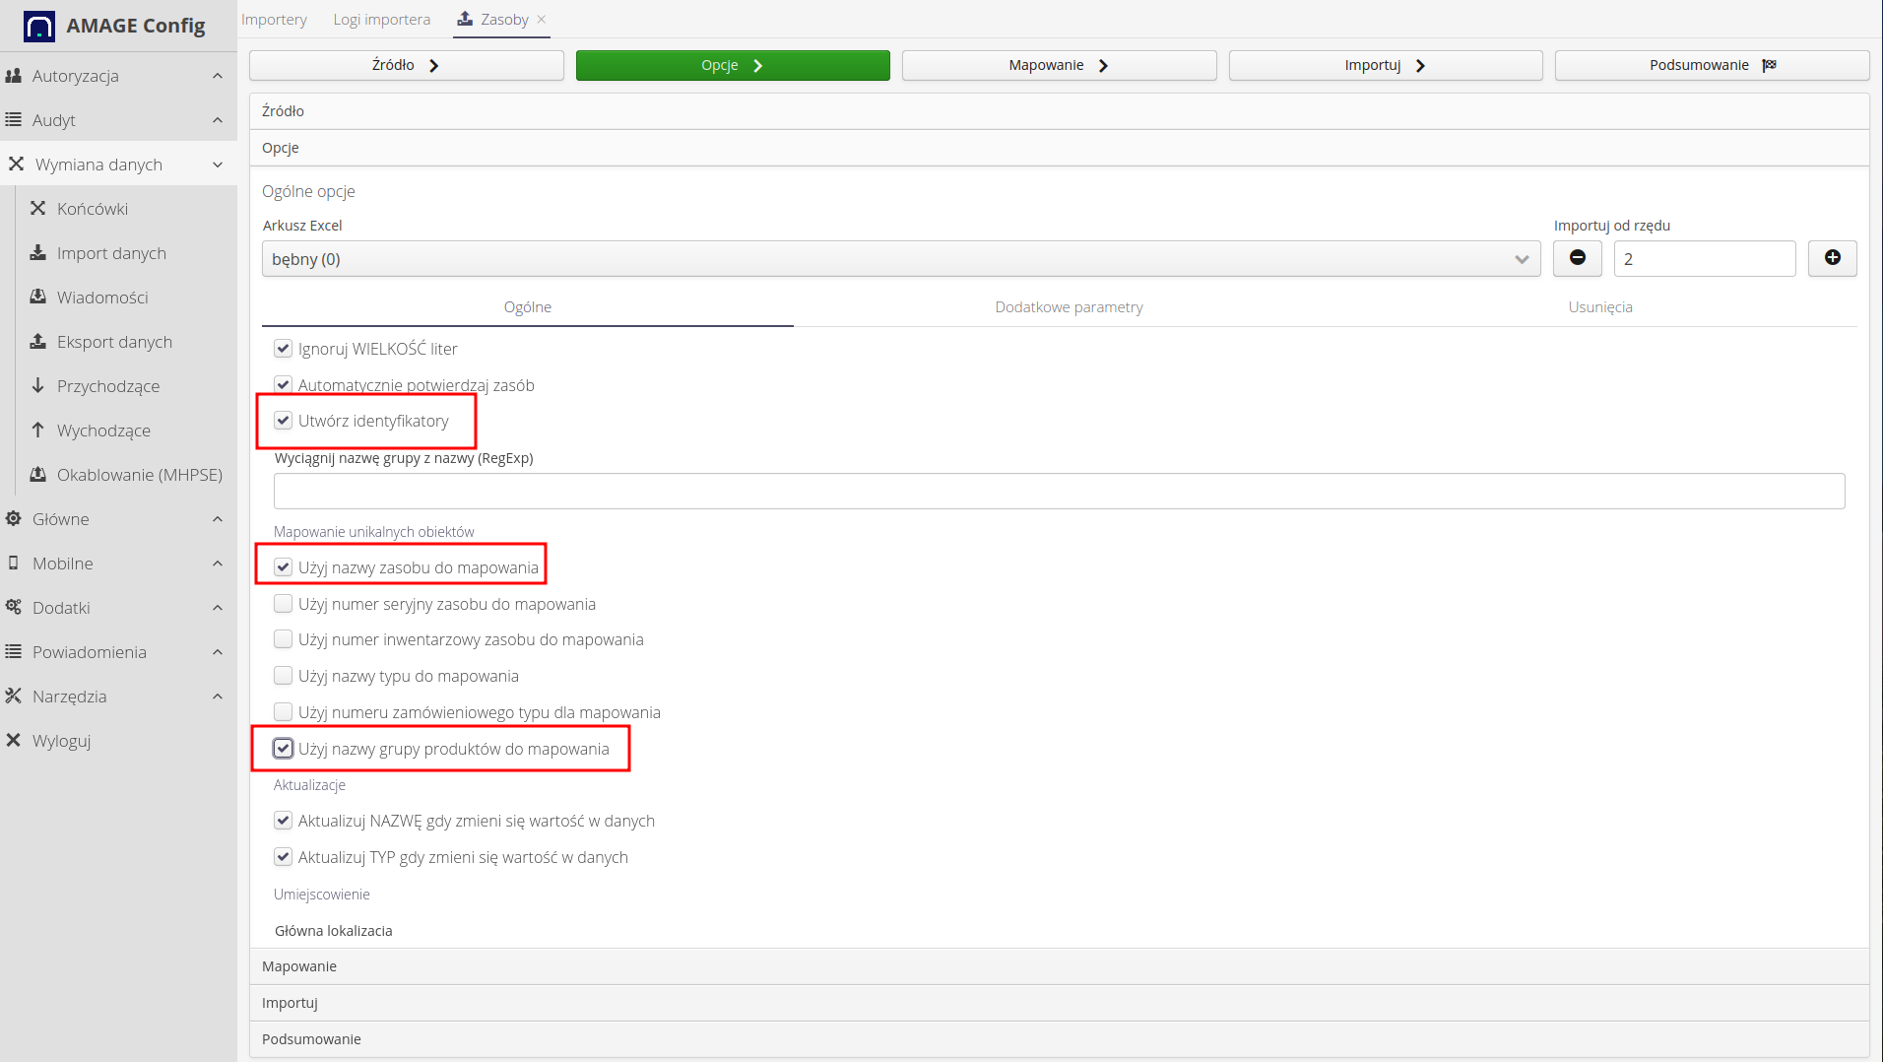This screenshot has height=1062, width=1883.
Task: Click the Podsumowanie wizard step button
Action: [1712, 65]
